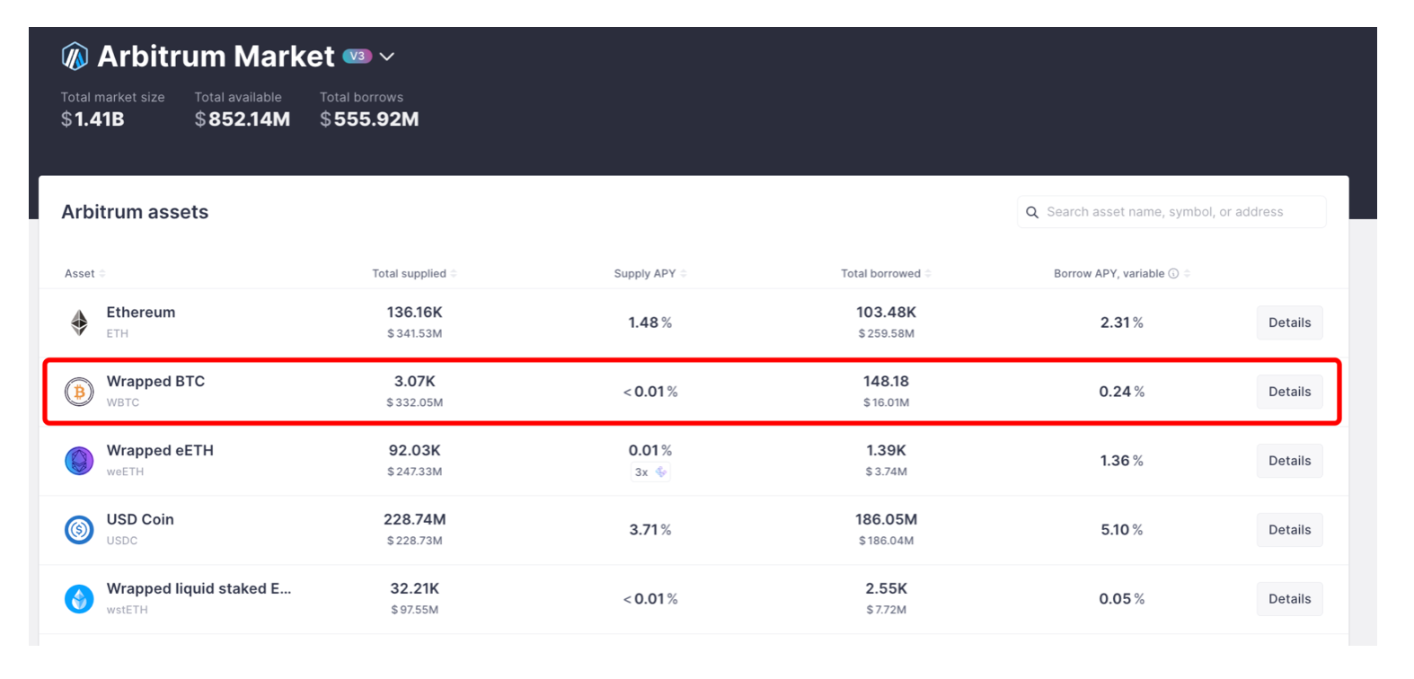Open Details for USD Coin
Image resolution: width=1414 pixels, height=679 pixels.
click(x=1289, y=530)
